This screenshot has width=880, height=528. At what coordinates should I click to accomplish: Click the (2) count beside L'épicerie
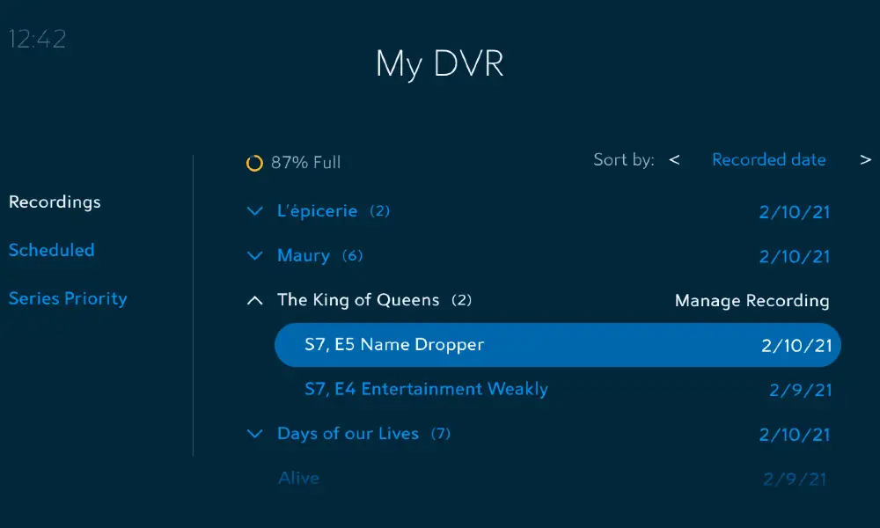pyautogui.click(x=379, y=211)
